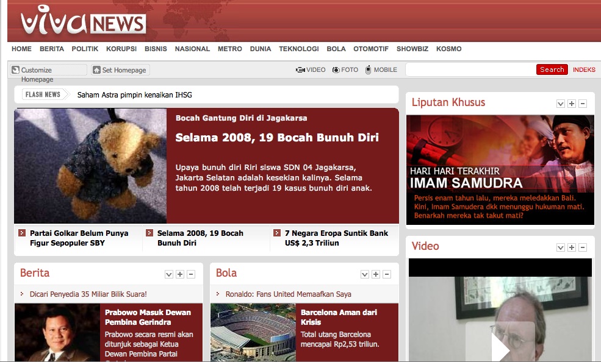Open the TEKNOLOGI menu item
Screen dimensions: 601x362
[299, 49]
